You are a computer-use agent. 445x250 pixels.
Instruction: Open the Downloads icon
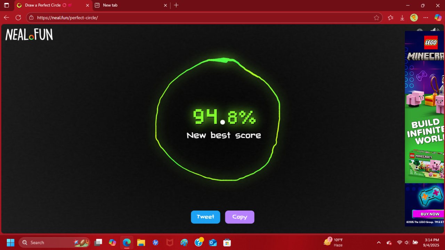pos(402,17)
